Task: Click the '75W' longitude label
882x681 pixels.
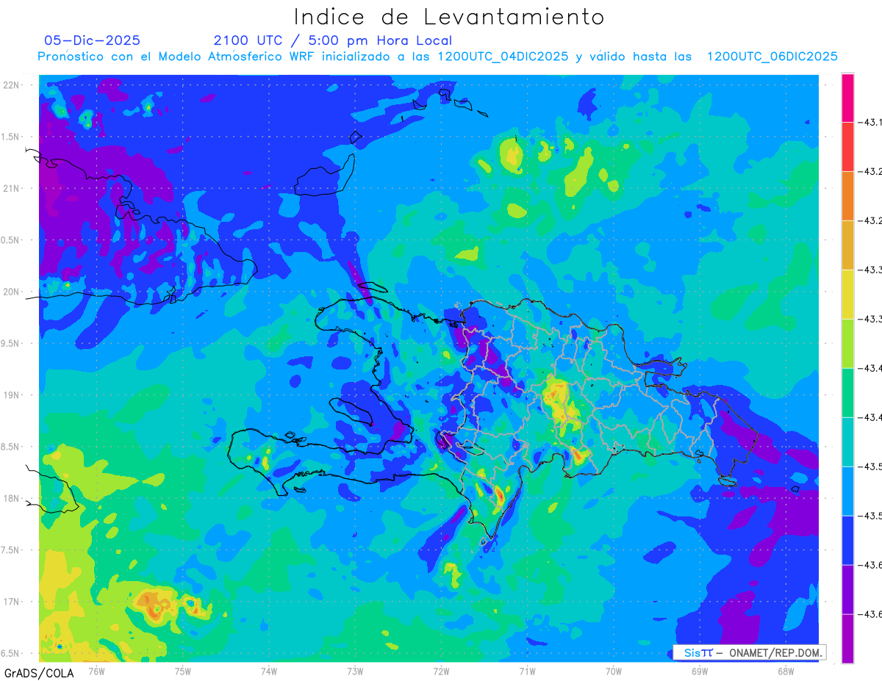Action: 183,671
